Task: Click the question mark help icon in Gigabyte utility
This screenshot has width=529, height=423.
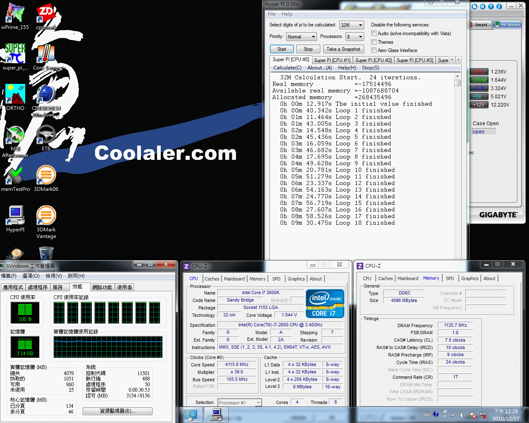Action: pyautogui.click(x=491, y=6)
